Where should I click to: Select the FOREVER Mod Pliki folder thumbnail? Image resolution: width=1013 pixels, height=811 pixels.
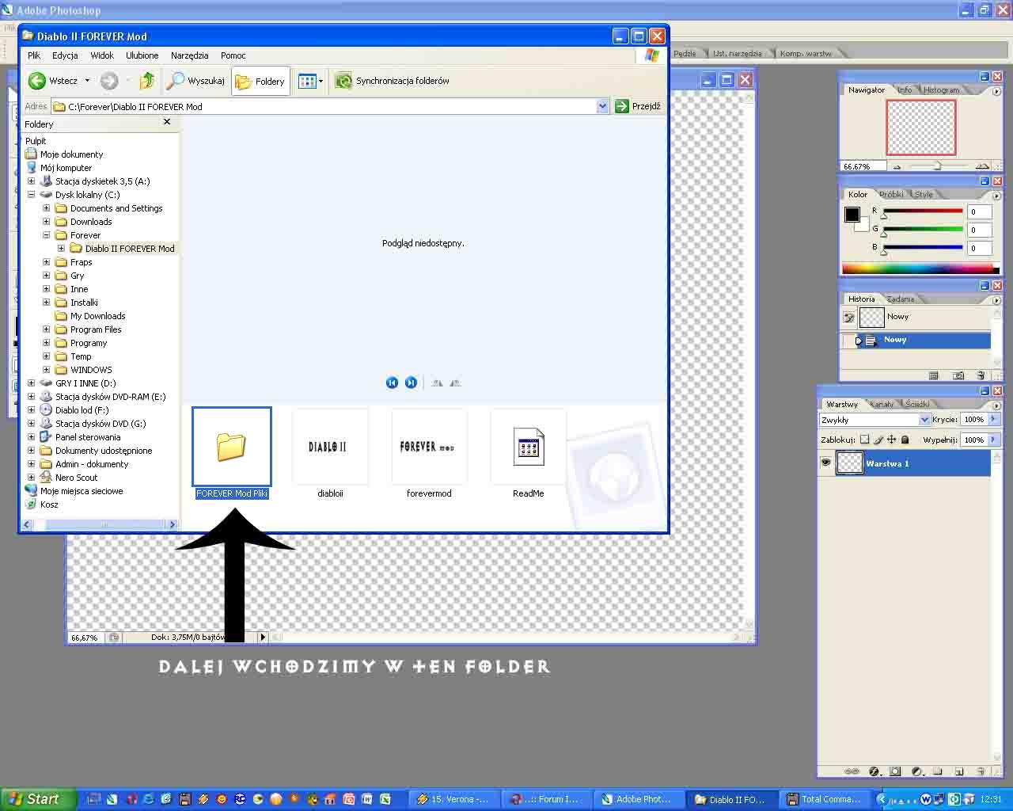click(232, 447)
